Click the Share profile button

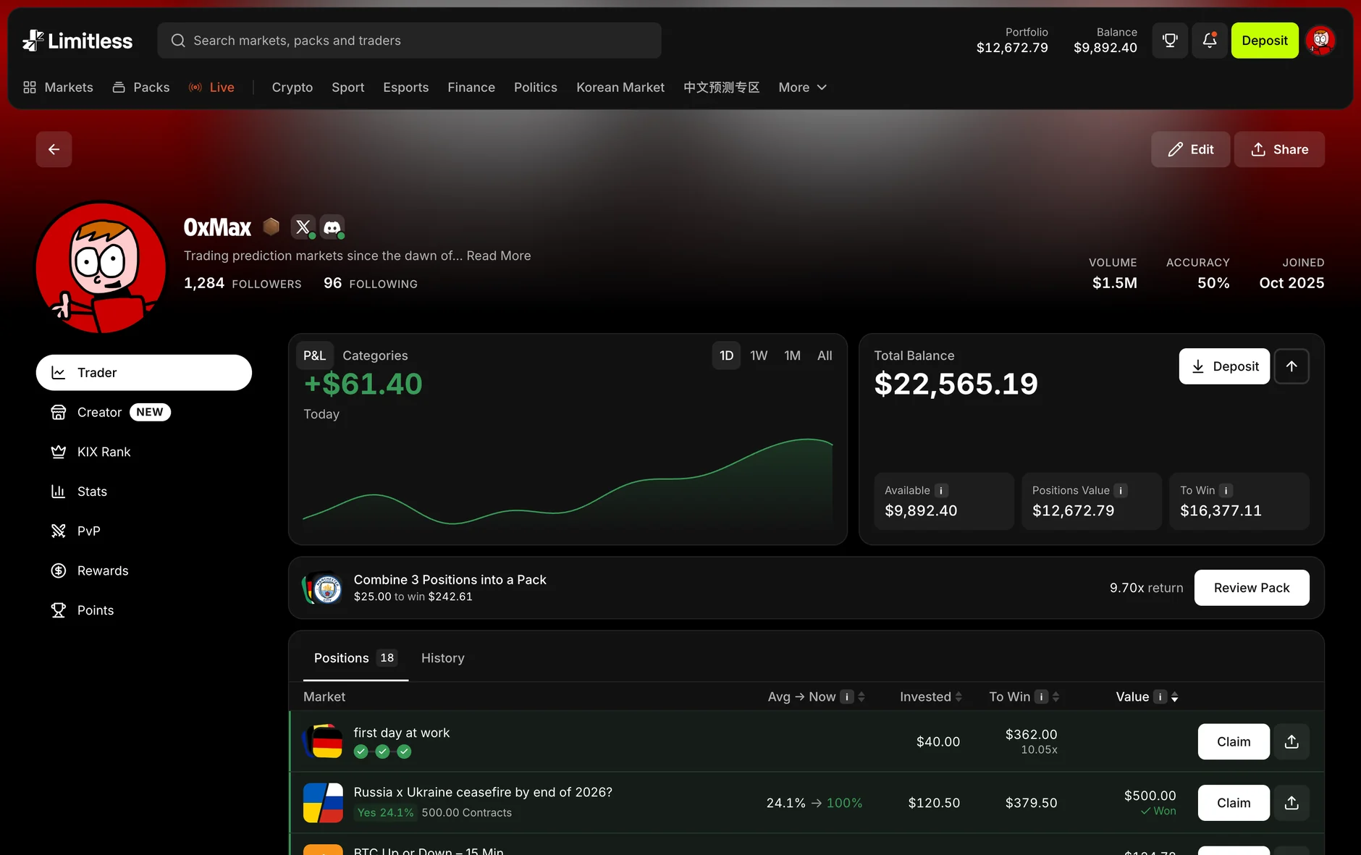1279,149
